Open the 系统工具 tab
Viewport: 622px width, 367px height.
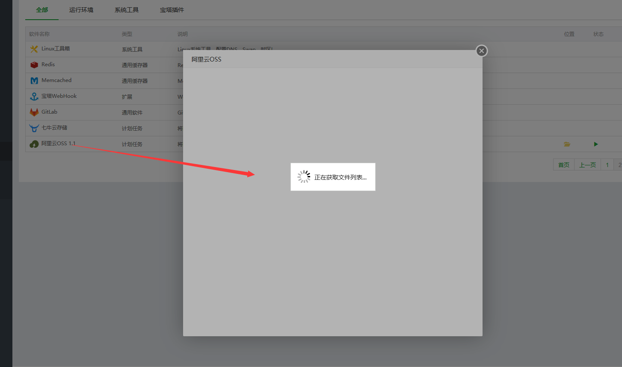(x=127, y=10)
